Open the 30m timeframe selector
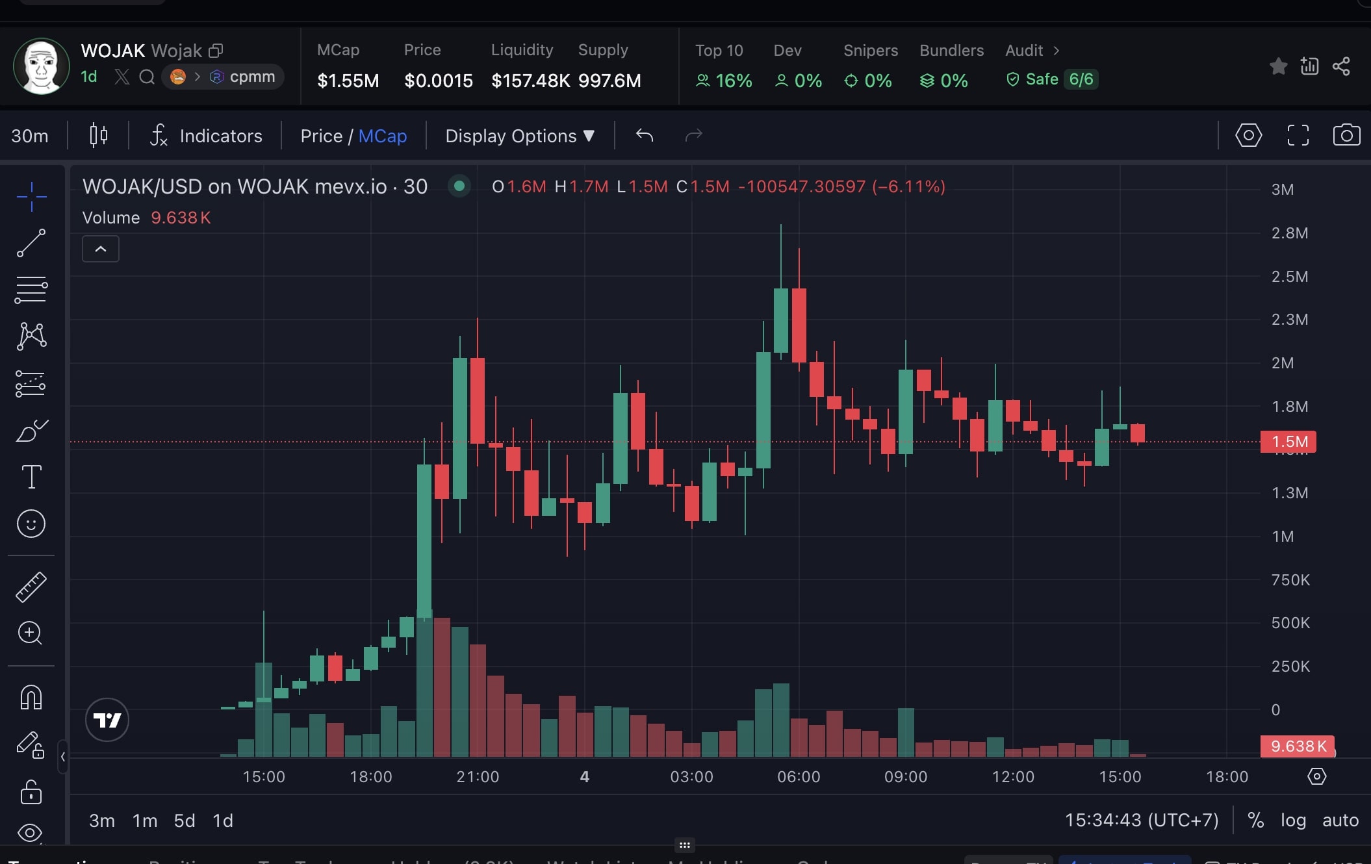This screenshot has height=864, width=1371. pos(30,136)
